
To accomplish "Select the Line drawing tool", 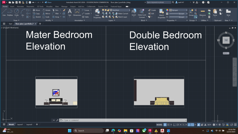I will (x=4, y=12).
